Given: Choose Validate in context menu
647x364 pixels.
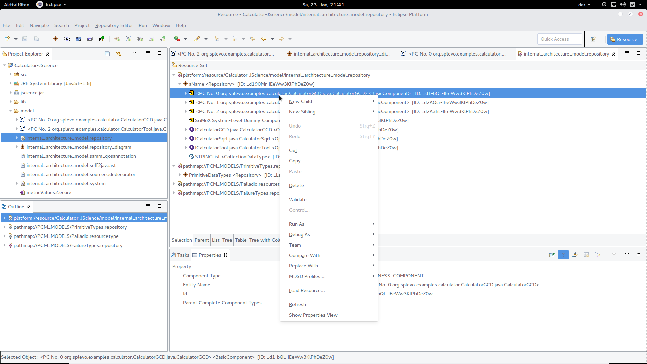Looking at the screenshot, I should (x=329, y=199).
